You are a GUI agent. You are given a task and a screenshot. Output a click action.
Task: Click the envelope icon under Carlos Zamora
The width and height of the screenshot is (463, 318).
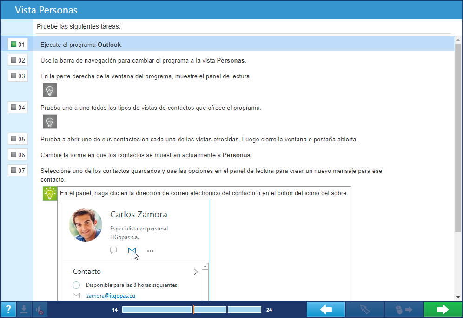tap(132, 251)
